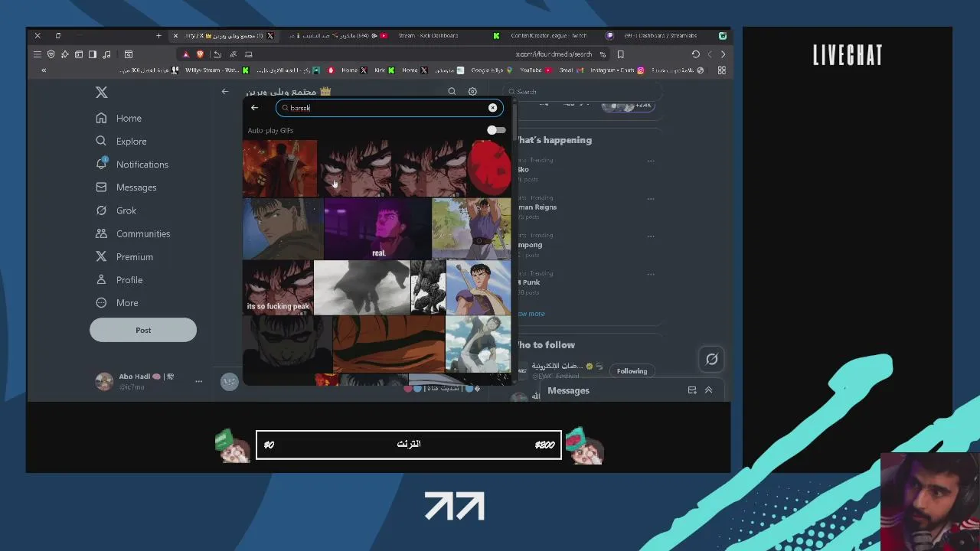Open the YouTube bookmark

536,70
